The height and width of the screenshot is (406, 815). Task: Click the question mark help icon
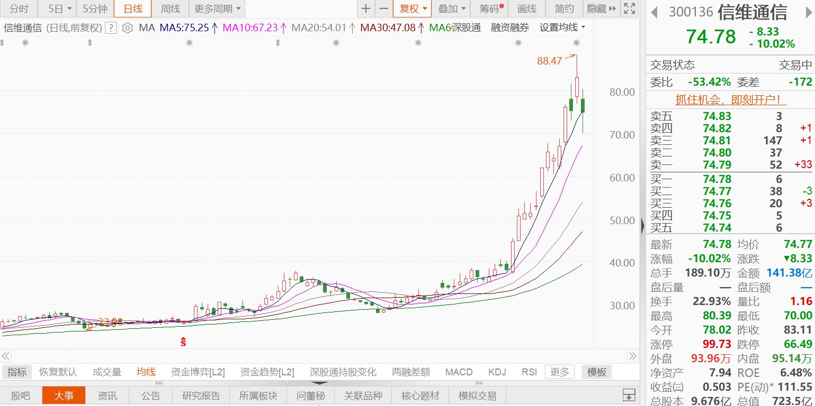[x=111, y=28]
